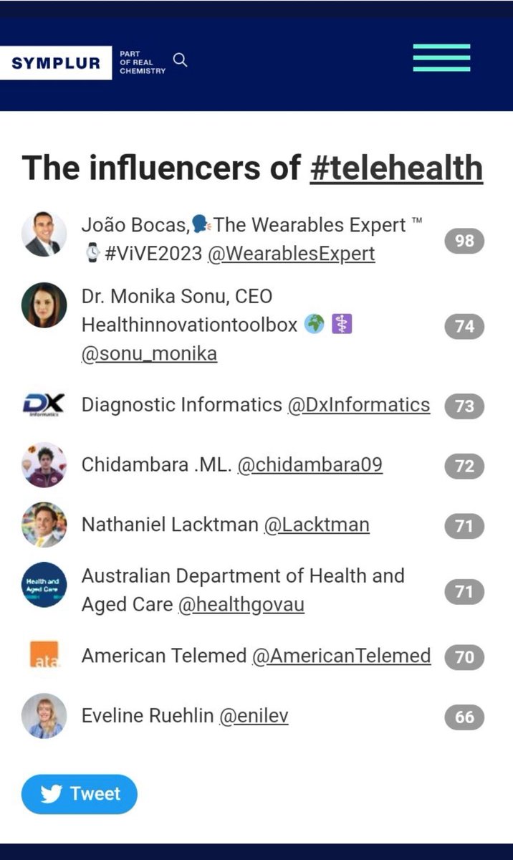Open the #telehealth hashtag link
Screen dimensions: 513x860
[x=396, y=168]
